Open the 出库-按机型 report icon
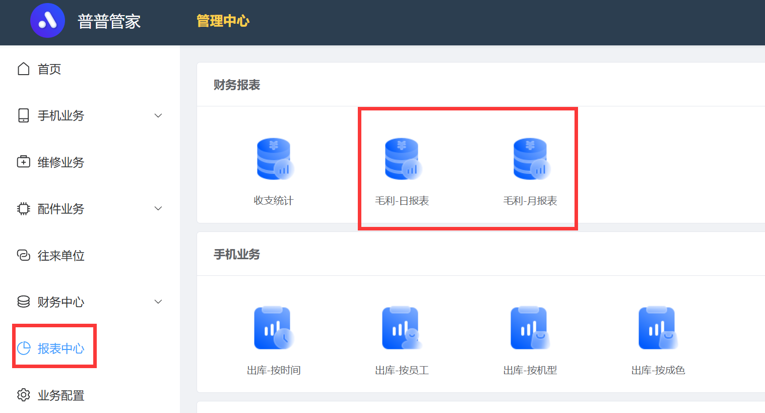The width and height of the screenshot is (765, 413). click(x=530, y=328)
